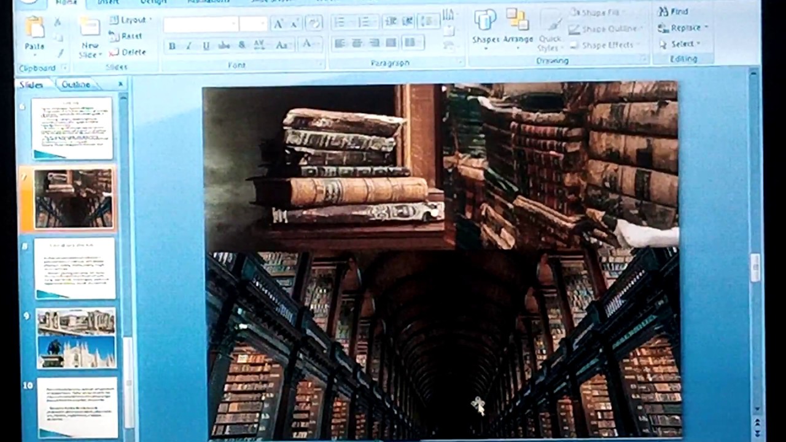Image resolution: width=786 pixels, height=442 pixels.
Task: Open the Drawing dialog launcher
Action: (644, 60)
